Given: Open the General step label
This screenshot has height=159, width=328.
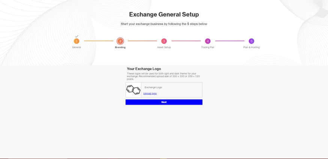Looking at the screenshot, I should [x=76, y=47].
